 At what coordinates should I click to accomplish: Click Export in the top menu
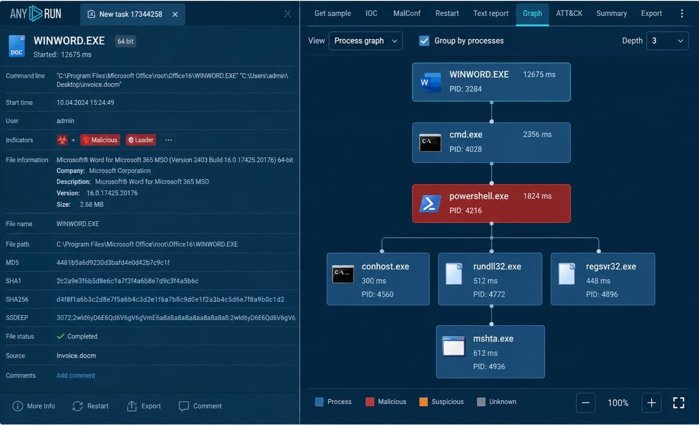(x=652, y=13)
